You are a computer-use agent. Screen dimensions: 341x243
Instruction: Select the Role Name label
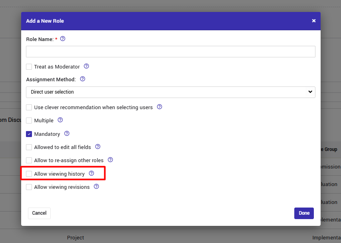click(x=40, y=39)
